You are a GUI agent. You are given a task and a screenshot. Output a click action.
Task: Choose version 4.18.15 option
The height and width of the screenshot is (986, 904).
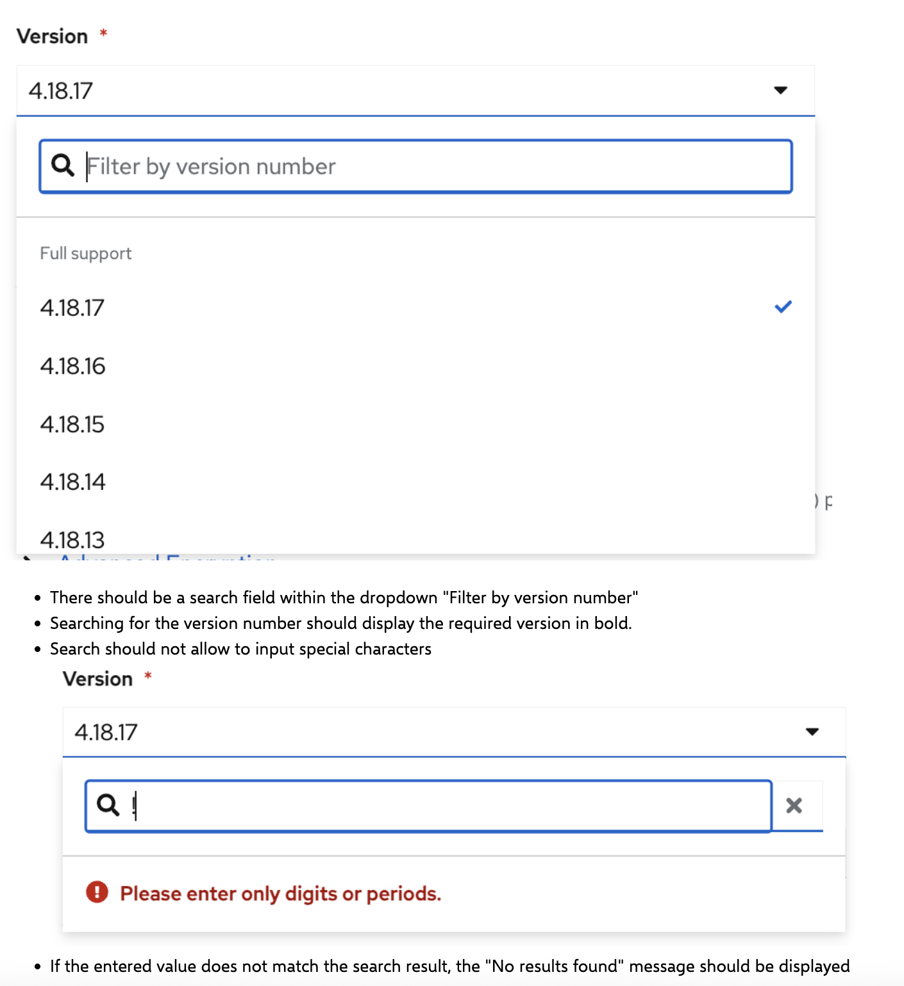click(72, 424)
